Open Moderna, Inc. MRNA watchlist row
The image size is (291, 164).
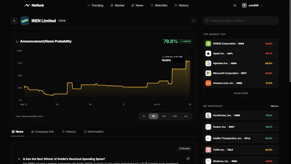(241, 161)
